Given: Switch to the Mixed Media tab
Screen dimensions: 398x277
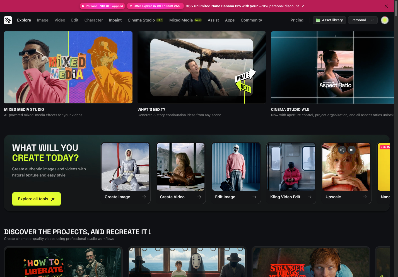Looking at the screenshot, I should click(x=181, y=20).
